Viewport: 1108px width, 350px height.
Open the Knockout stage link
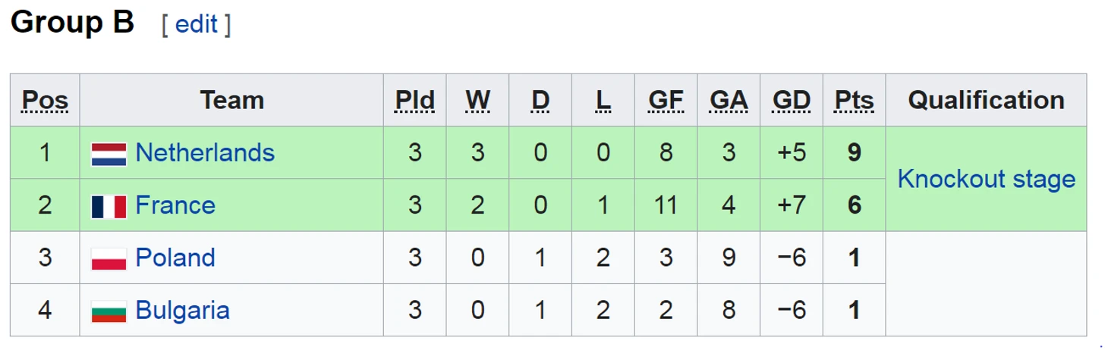click(x=986, y=180)
